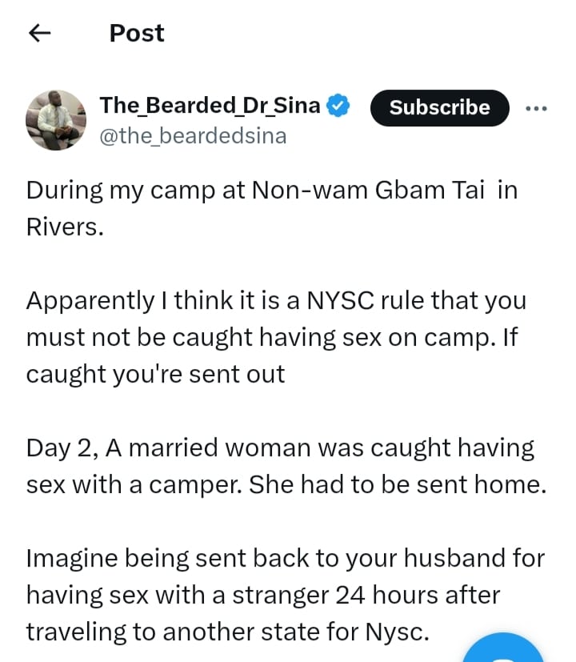Tap the line "caught you're sent out"

click(x=155, y=374)
